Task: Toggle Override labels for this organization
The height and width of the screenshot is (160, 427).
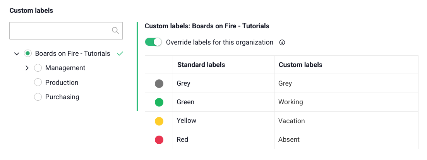Action: [x=153, y=42]
